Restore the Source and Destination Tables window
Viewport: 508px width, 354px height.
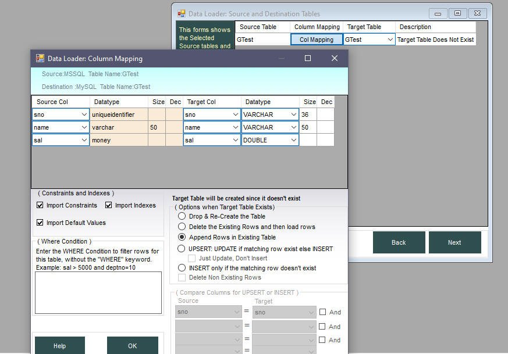coord(457,13)
